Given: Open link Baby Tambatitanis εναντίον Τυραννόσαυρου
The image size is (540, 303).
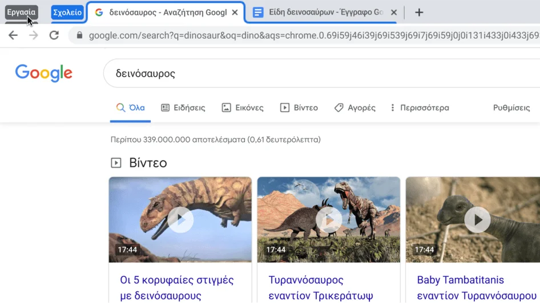Looking at the screenshot, I should point(477,288).
